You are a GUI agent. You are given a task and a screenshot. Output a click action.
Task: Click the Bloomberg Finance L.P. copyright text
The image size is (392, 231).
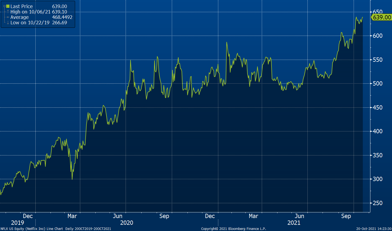[x=234, y=229]
